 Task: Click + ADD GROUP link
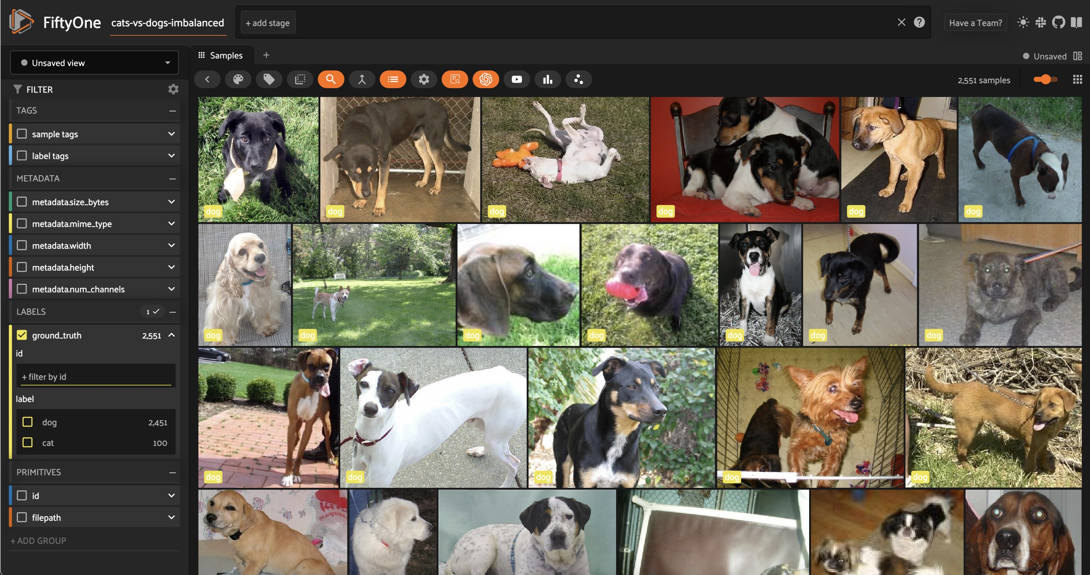pyautogui.click(x=38, y=540)
